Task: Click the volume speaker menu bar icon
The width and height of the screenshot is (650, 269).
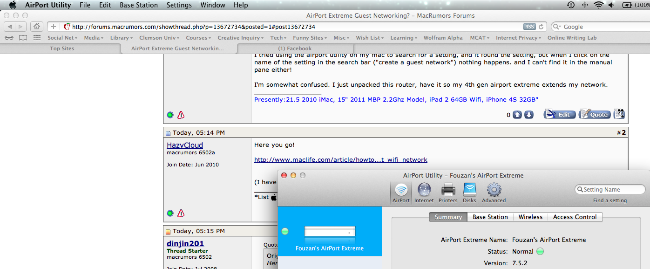Action: (611, 5)
